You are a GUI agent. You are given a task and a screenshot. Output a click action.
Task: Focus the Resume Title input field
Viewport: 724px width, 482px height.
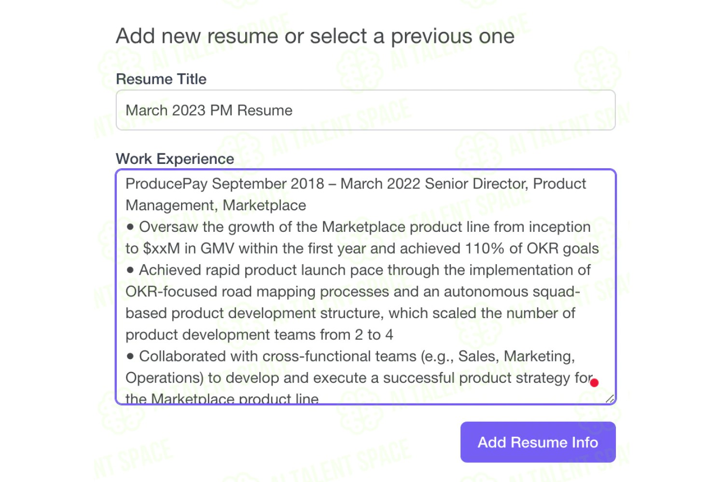pyautogui.click(x=366, y=110)
